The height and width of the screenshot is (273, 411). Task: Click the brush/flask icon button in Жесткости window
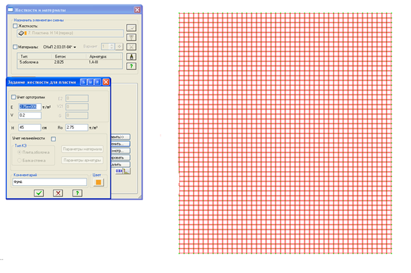point(131,56)
